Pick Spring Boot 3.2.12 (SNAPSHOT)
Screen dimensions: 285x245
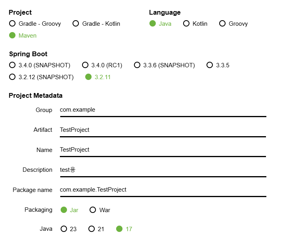(12, 77)
